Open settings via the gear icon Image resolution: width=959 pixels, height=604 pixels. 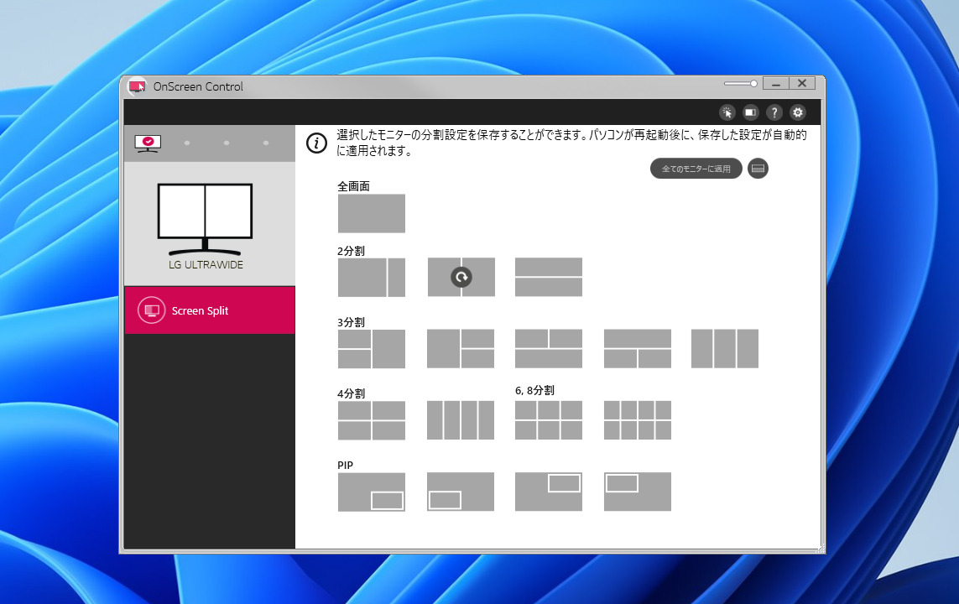tap(798, 112)
